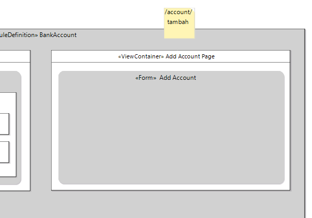Click the empty lower part of the yellow note
Image resolution: width=312 pixels, height=218 pixels.
pyautogui.click(x=179, y=32)
